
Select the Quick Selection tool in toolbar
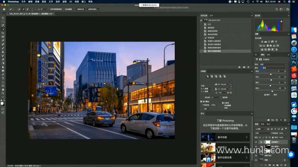tap(3, 29)
